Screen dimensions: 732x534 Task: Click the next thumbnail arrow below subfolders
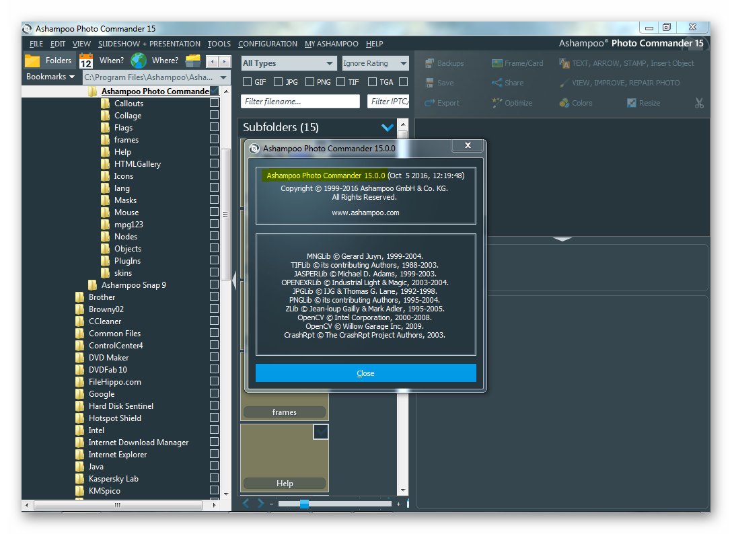260,503
